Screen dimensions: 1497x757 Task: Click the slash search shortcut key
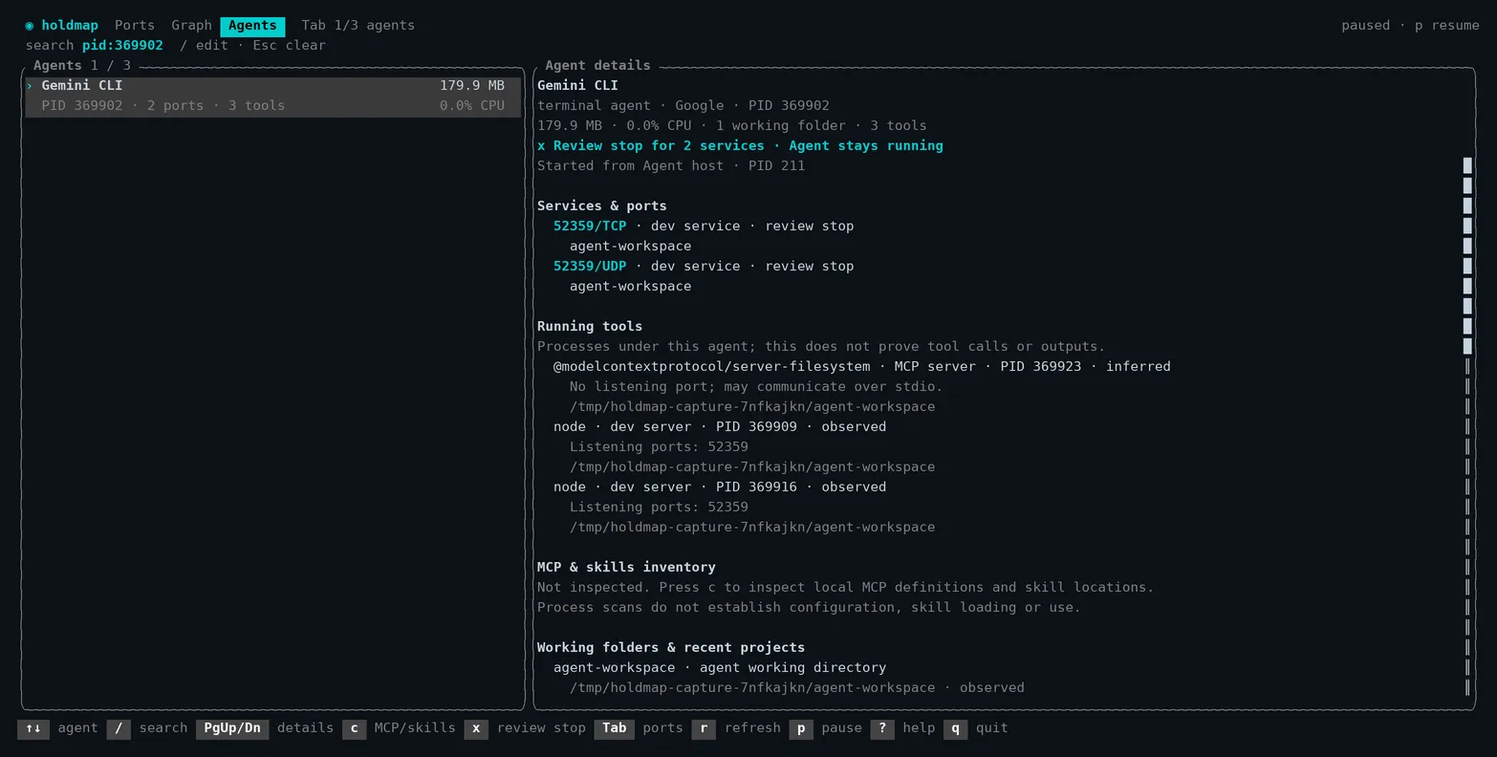[x=119, y=728]
